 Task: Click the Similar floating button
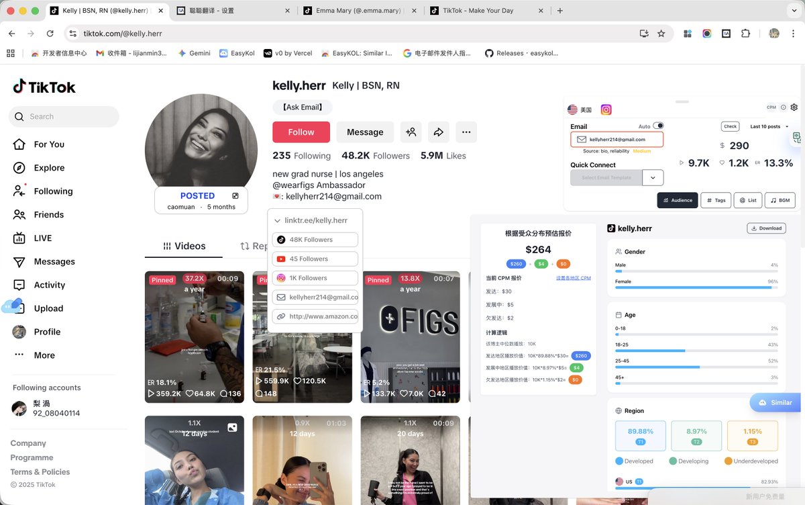coord(776,403)
